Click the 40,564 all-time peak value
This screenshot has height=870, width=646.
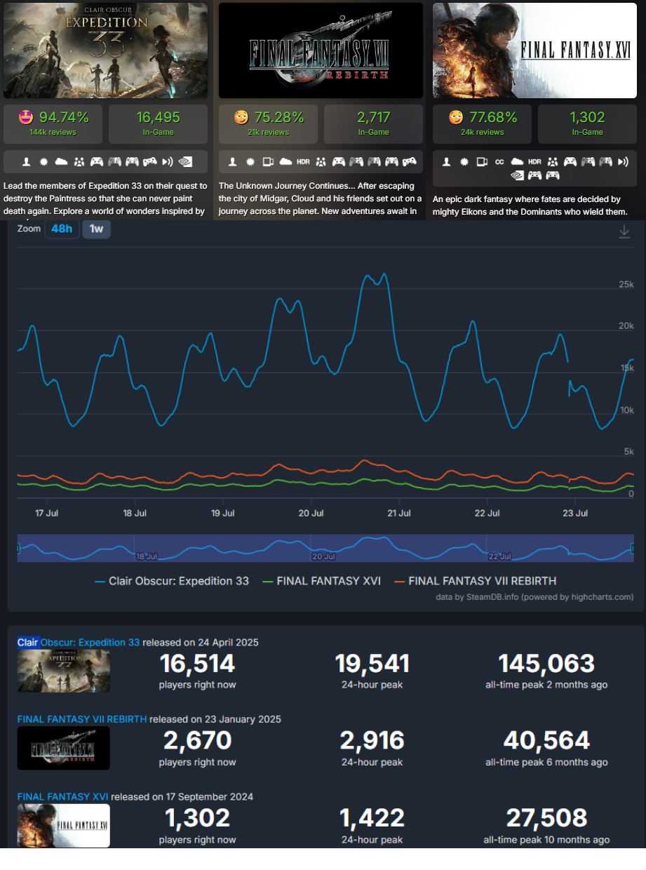[546, 741]
